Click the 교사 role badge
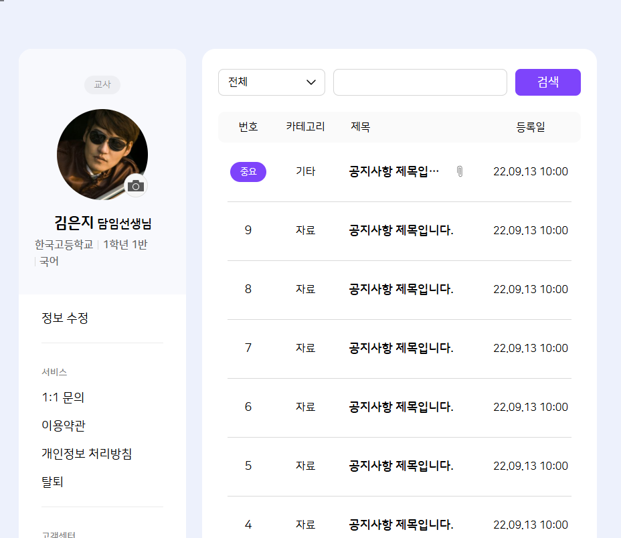 [x=102, y=85]
